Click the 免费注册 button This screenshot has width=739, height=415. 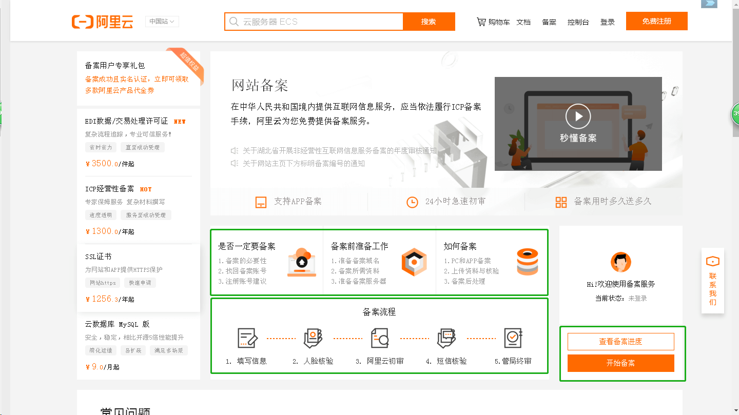click(x=657, y=21)
